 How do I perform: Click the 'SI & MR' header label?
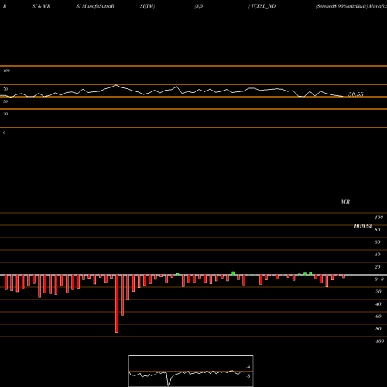pyautogui.click(x=41, y=6)
